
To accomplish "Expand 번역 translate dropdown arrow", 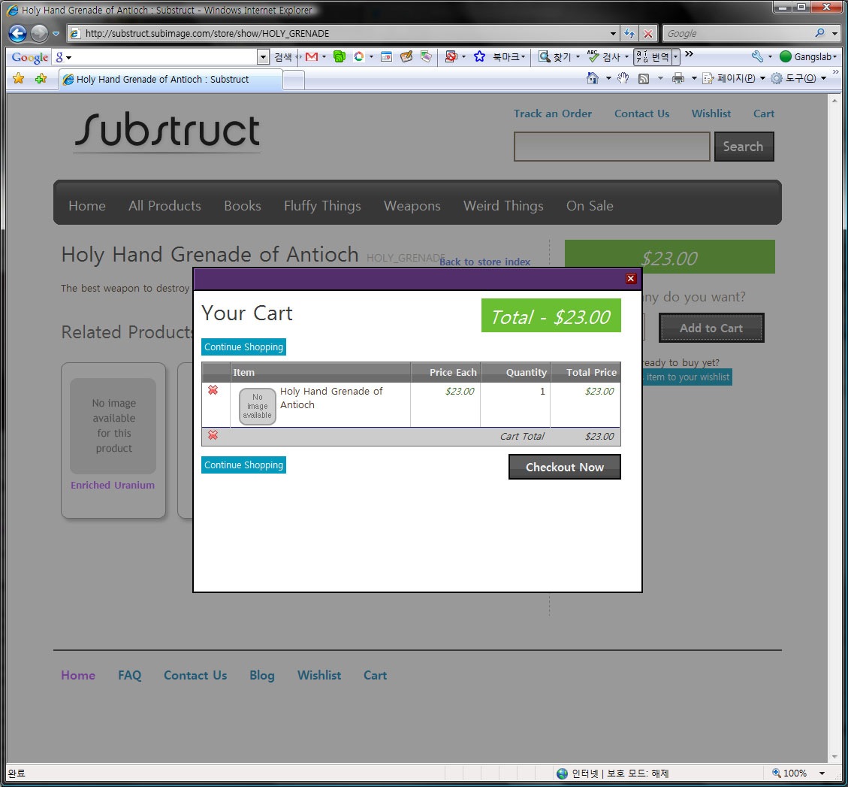I will 675,57.
